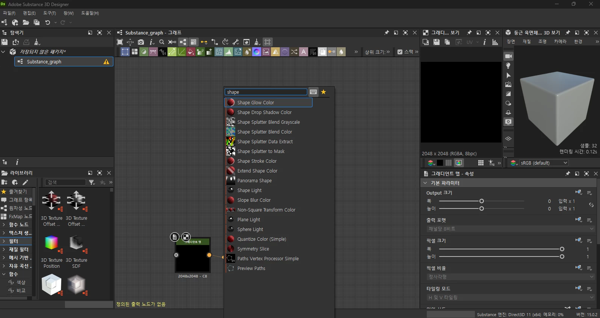Open the 도구(T) menu
Viewport: 600px width, 318px height.
pos(50,13)
